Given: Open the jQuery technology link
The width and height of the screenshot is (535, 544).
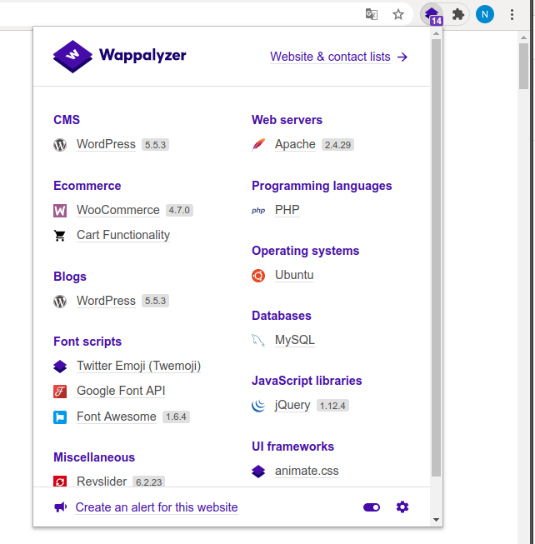Looking at the screenshot, I should pos(292,405).
